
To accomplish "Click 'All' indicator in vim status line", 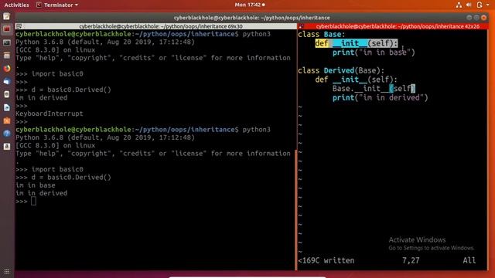I will 469,261.
